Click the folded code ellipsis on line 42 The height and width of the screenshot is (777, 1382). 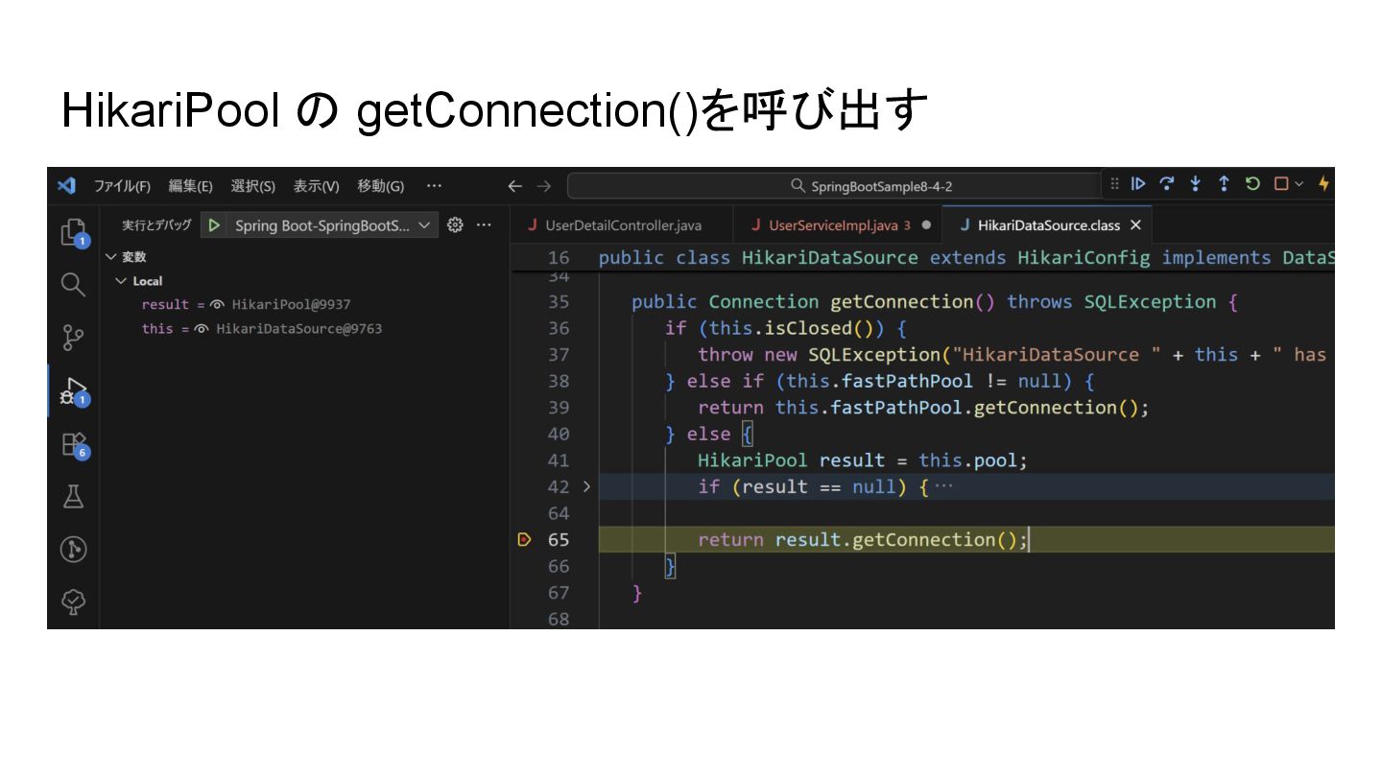pyautogui.click(x=943, y=486)
